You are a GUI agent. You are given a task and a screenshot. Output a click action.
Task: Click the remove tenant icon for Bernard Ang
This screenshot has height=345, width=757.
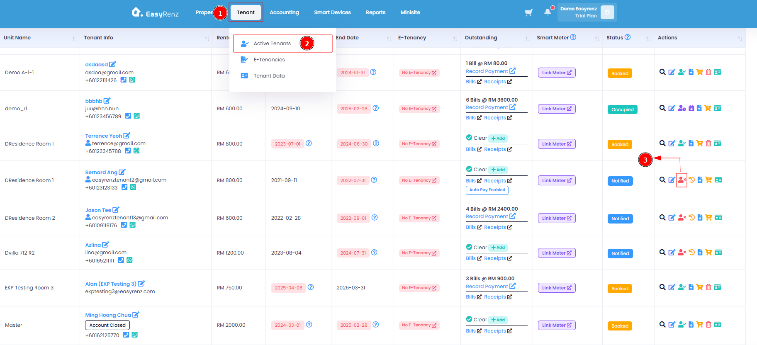pos(682,180)
